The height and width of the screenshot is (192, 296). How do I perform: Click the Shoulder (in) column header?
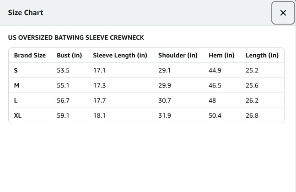[x=178, y=55]
